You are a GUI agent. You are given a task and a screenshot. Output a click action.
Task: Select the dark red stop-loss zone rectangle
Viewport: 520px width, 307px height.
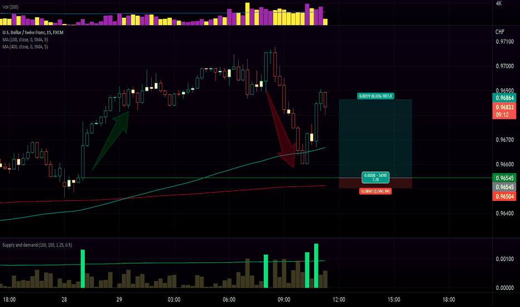375,183
